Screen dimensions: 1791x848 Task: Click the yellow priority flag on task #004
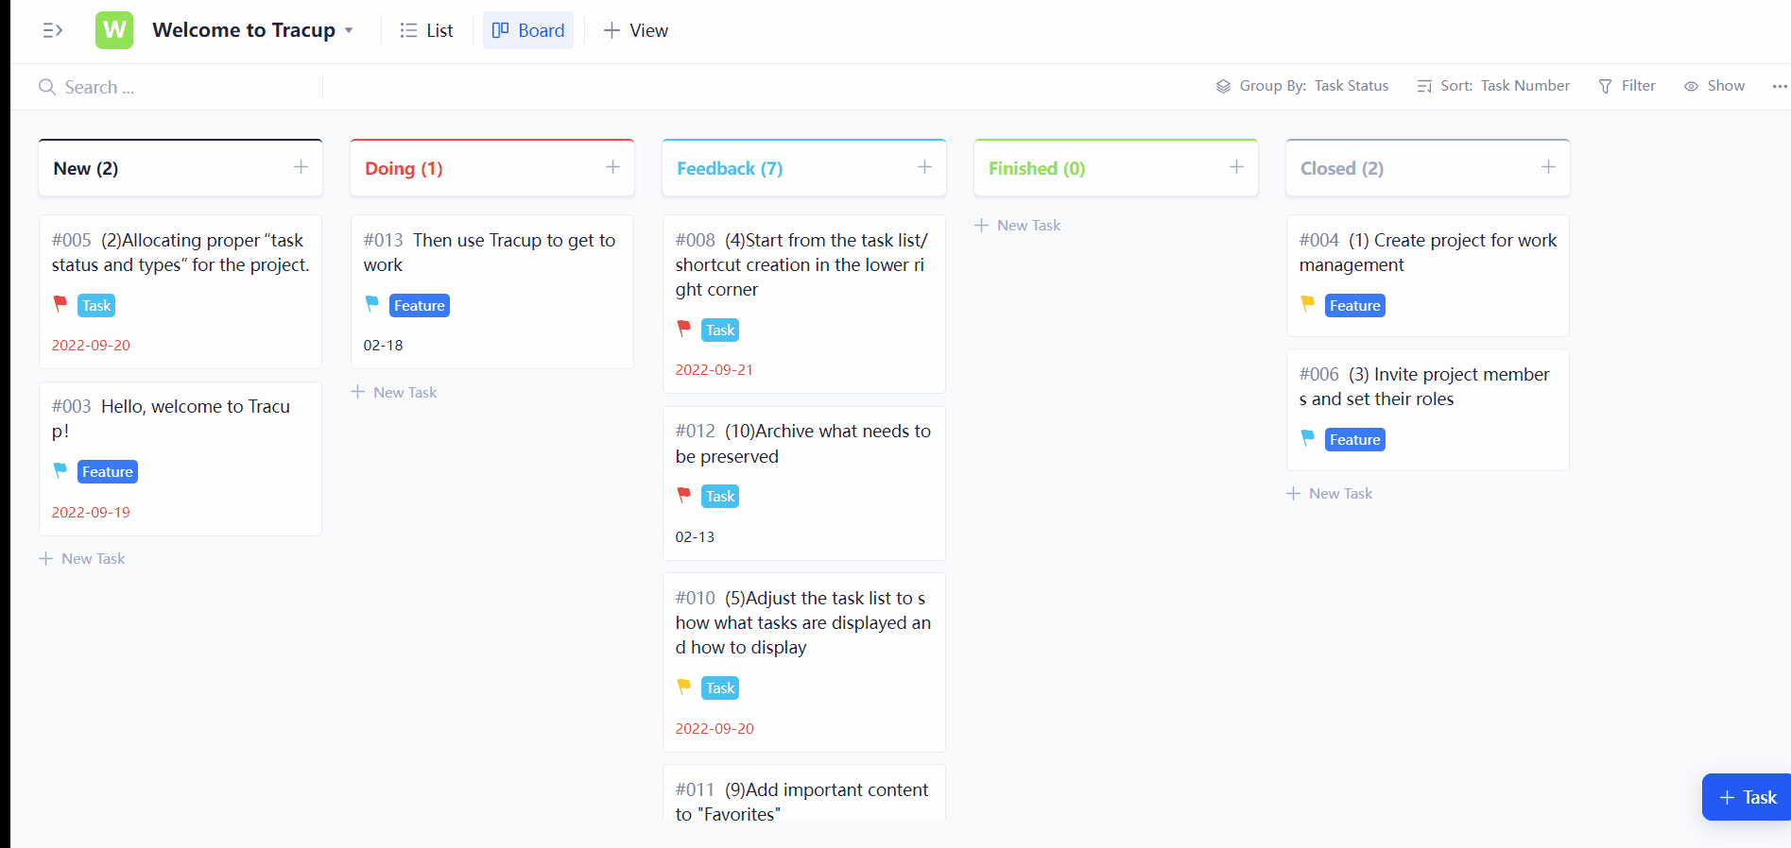click(x=1308, y=304)
